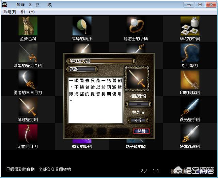Image resolution: width=218 pixels, height=178 pixels.
Task: Click the sword preview image in the dialog
Action: [x=137, y=79]
